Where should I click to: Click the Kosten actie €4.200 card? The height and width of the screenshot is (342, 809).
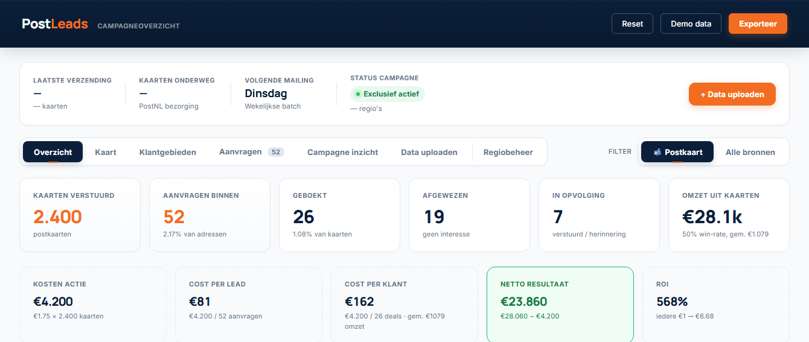point(93,305)
